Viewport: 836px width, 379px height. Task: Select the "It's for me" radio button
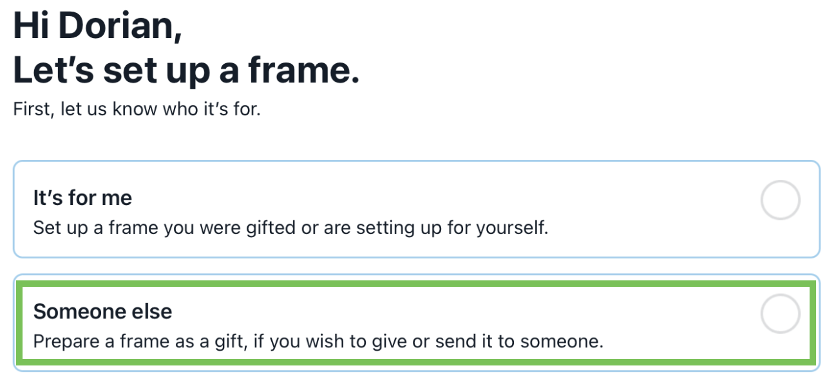click(780, 201)
